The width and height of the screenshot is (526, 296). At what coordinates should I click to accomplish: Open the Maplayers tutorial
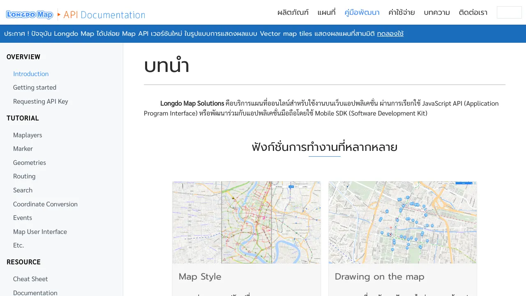tap(28, 135)
